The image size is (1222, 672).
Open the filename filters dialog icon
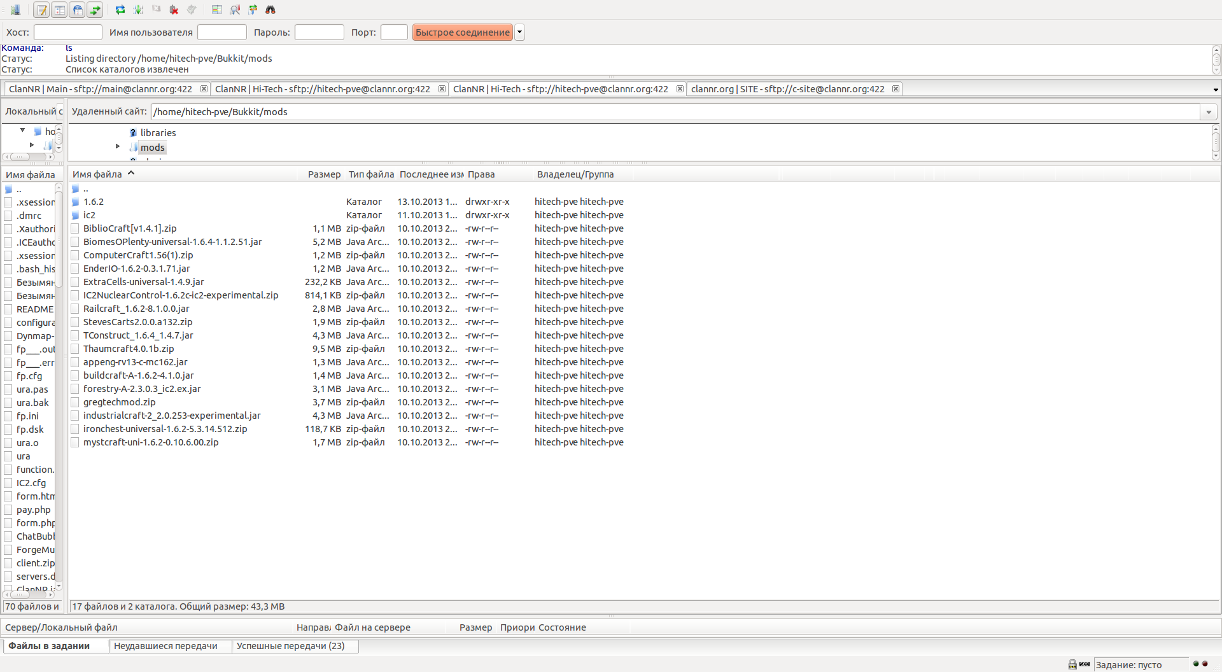[217, 10]
